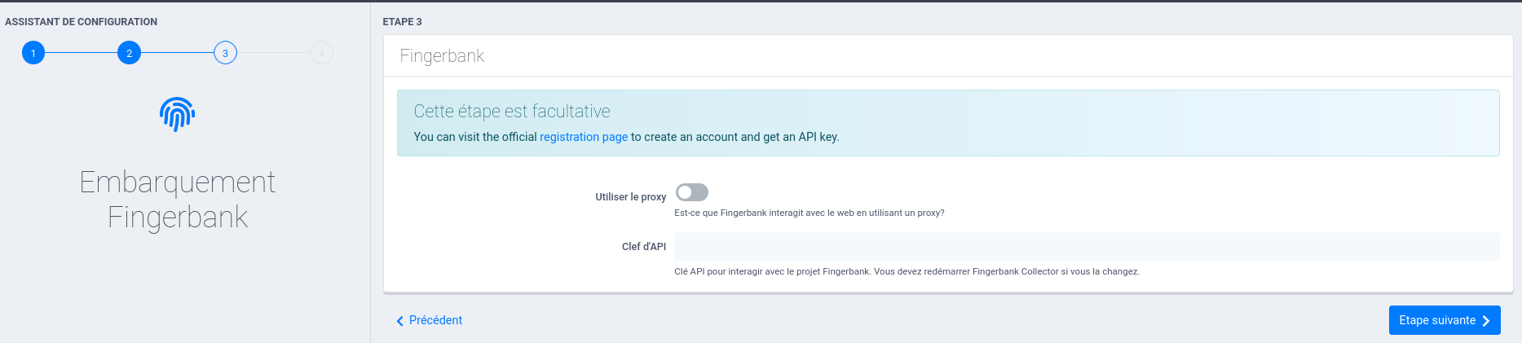Toggle the Utiliser le proxy switch

[x=692, y=192]
